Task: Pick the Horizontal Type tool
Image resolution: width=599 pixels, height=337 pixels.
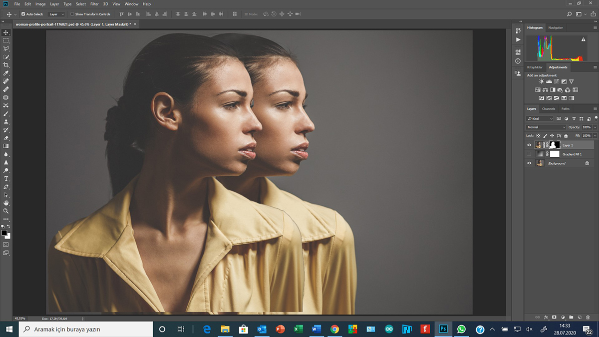Action: (6, 178)
